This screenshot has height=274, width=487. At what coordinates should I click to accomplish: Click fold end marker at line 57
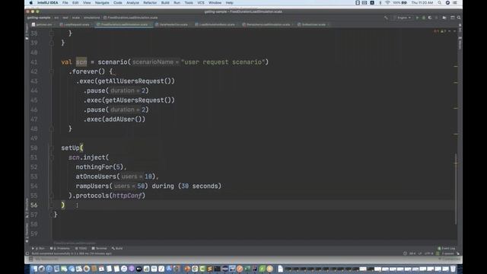52,215
